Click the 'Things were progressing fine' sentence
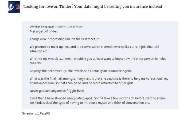 (x=65, y=39)
